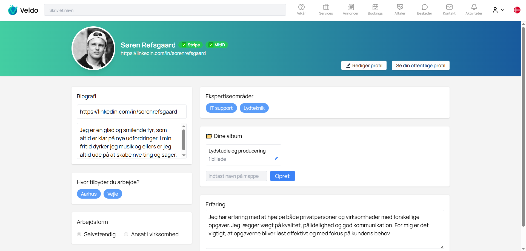The width and height of the screenshot is (526, 251).
Task: Click the folder name input field
Action: [236, 176]
